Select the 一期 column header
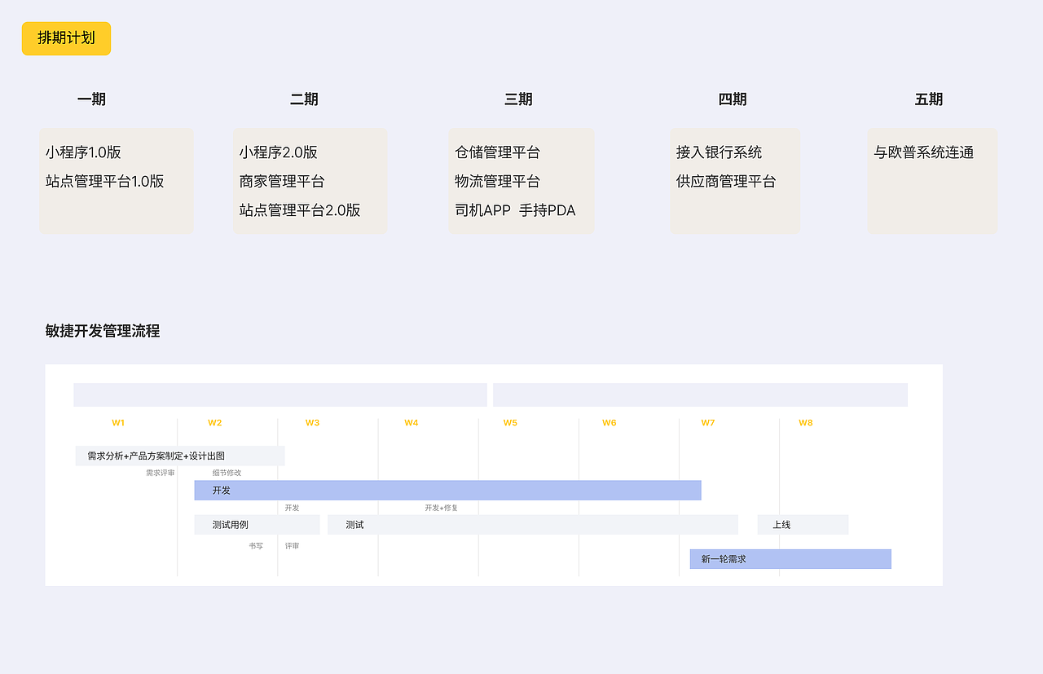Image resolution: width=1043 pixels, height=674 pixels. pyautogui.click(x=91, y=99)
